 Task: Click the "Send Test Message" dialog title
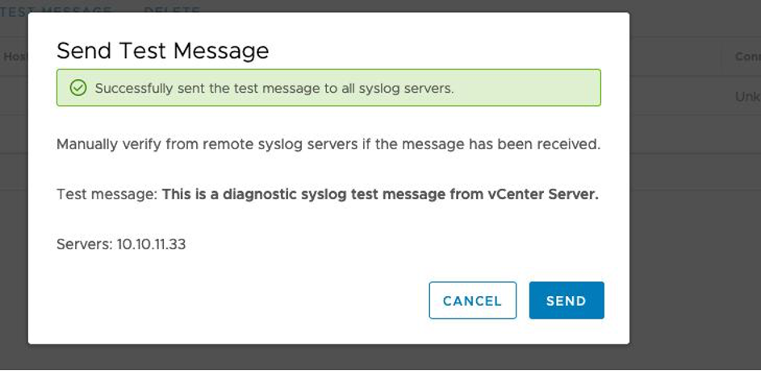click(162, 52)
